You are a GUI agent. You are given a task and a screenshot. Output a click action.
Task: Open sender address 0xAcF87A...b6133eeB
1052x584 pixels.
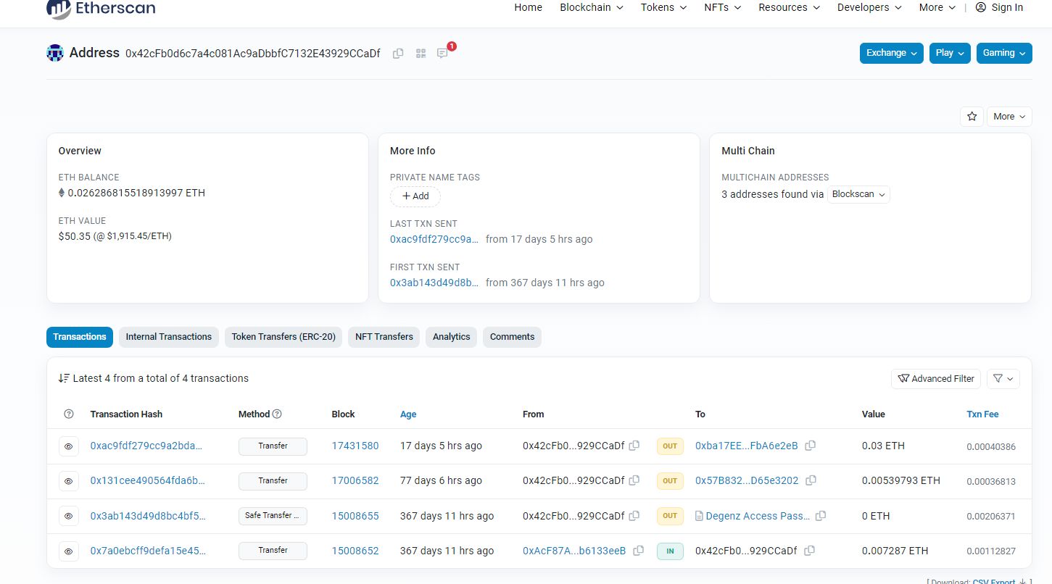point(574,551)
